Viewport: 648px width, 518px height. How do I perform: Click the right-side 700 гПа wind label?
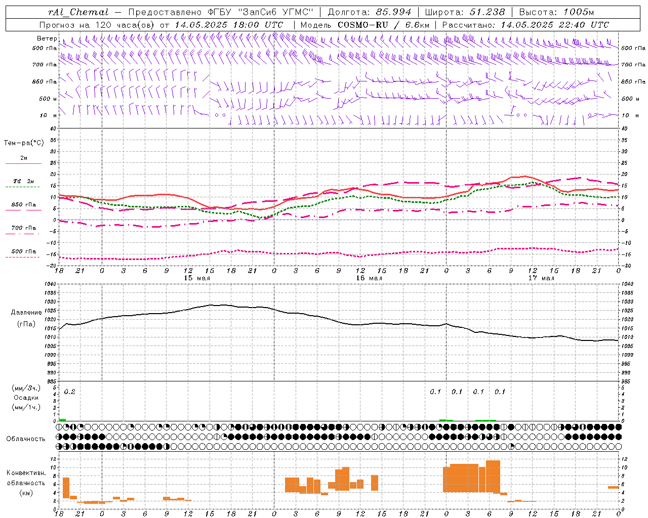(633, 65)
